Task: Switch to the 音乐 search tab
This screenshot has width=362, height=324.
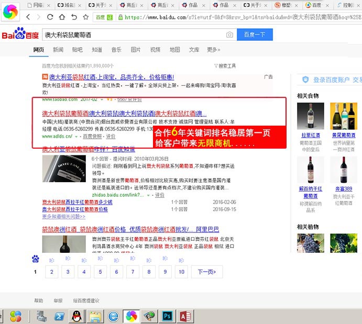Action: pos(116,50)
